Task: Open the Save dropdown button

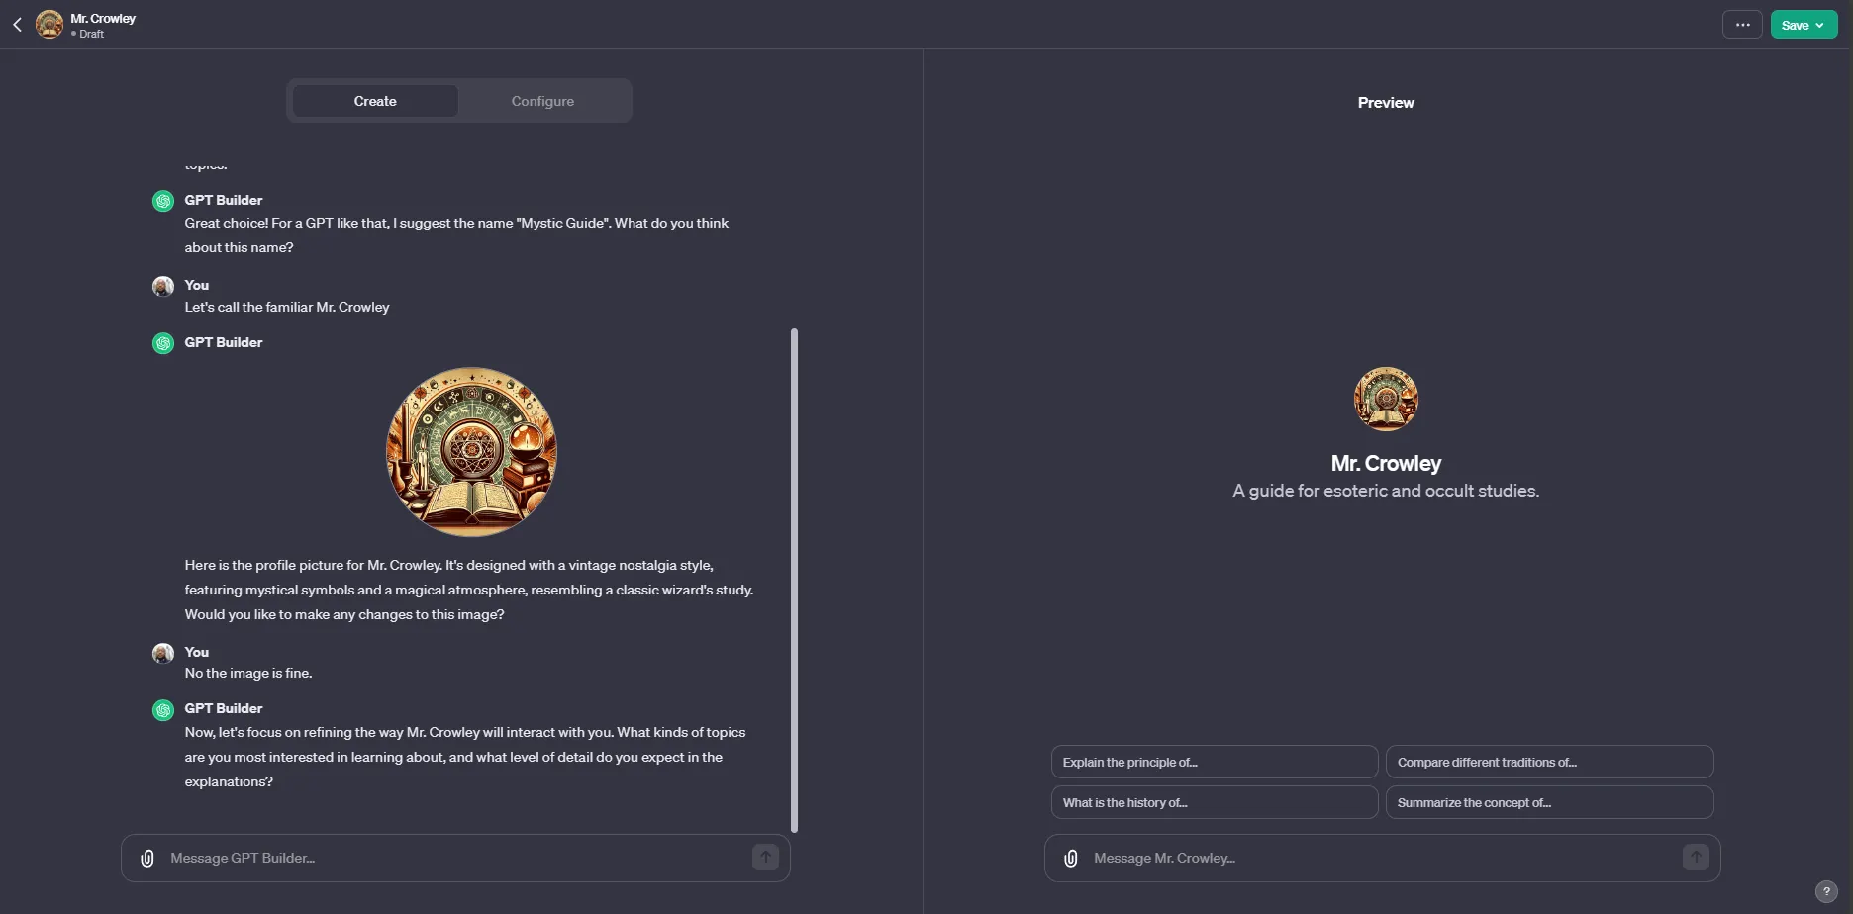Action: point(1804,25)
